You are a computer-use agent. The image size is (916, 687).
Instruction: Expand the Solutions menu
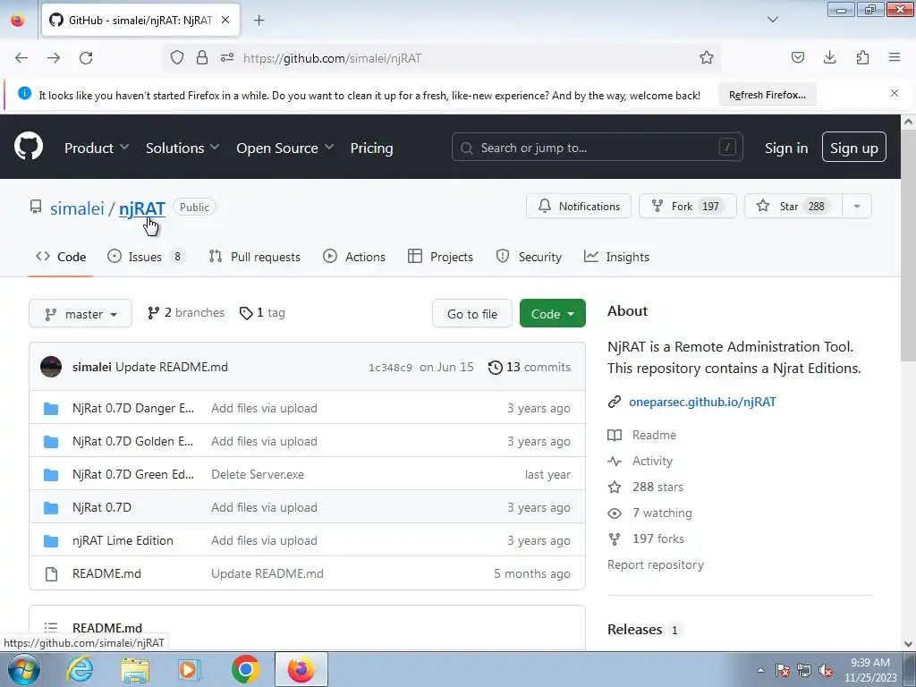[x=182, y=148]
